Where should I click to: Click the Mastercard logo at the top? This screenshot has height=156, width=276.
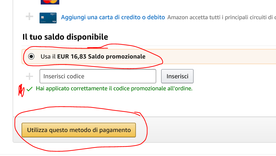[50, 2]
